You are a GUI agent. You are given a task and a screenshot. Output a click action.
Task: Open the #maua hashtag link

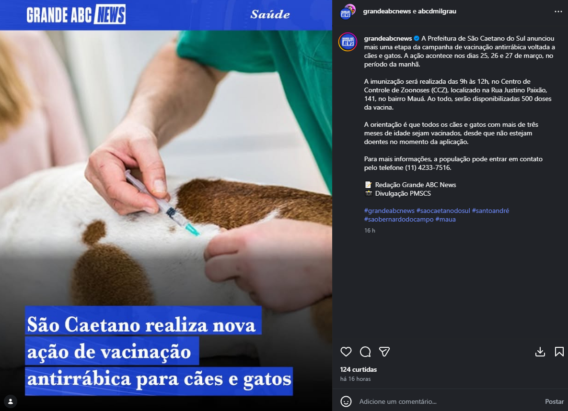pyautogui.click(x=446, y=220)
